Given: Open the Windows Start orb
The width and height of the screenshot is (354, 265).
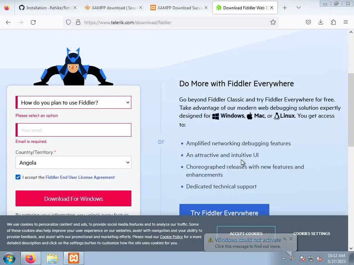Looking at the screenshot, I should click(x=9, y=258).
